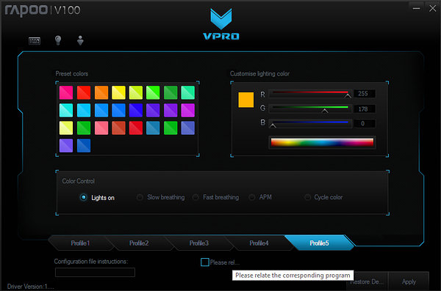Open the third pin-shaped toolbar icon
The image size is (441, 291).
tap(80, 40)
